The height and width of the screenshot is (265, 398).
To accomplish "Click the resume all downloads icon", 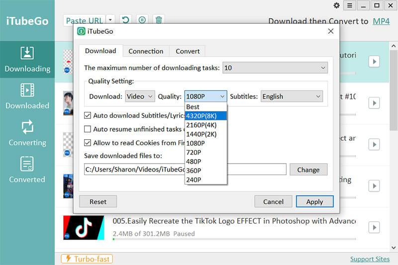I will point(126,19).
